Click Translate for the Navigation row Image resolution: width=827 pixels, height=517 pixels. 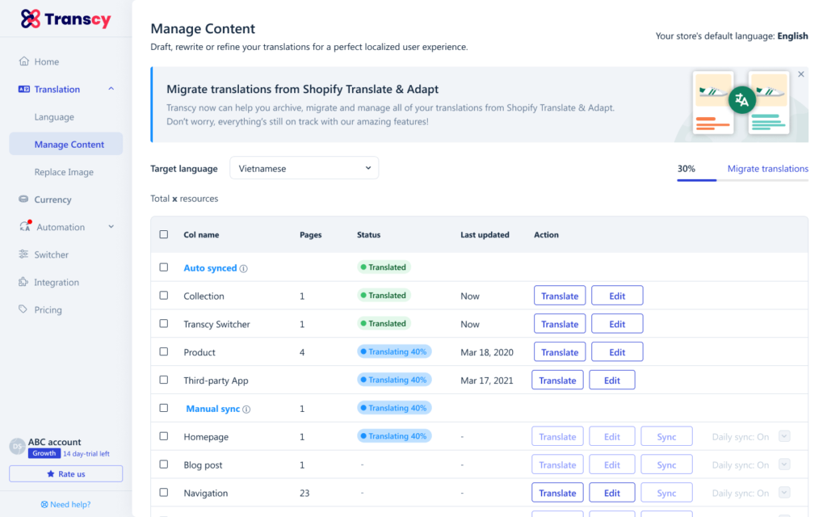[x=557, y=493]
